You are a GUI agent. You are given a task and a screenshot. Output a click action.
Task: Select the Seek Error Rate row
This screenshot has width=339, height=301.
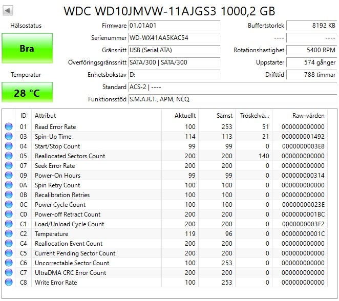[x=165, y=165]
